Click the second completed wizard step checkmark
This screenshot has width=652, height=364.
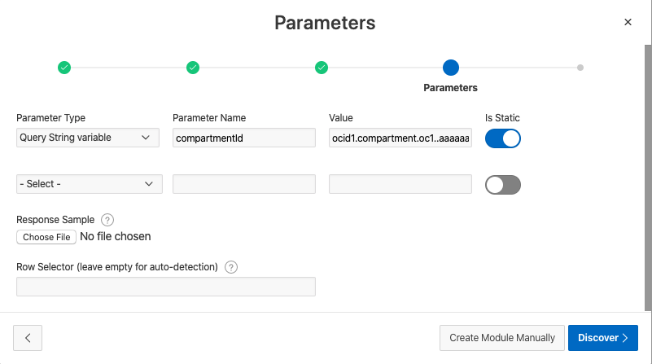pyautogui.click(x=193, y=68)
